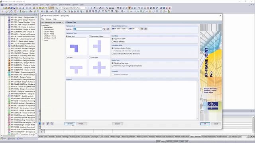Click the RF-TIMBER Pro module icon in navigator
Image resolution: width=255 pixels, height=143 pixels.
point(10,60)
